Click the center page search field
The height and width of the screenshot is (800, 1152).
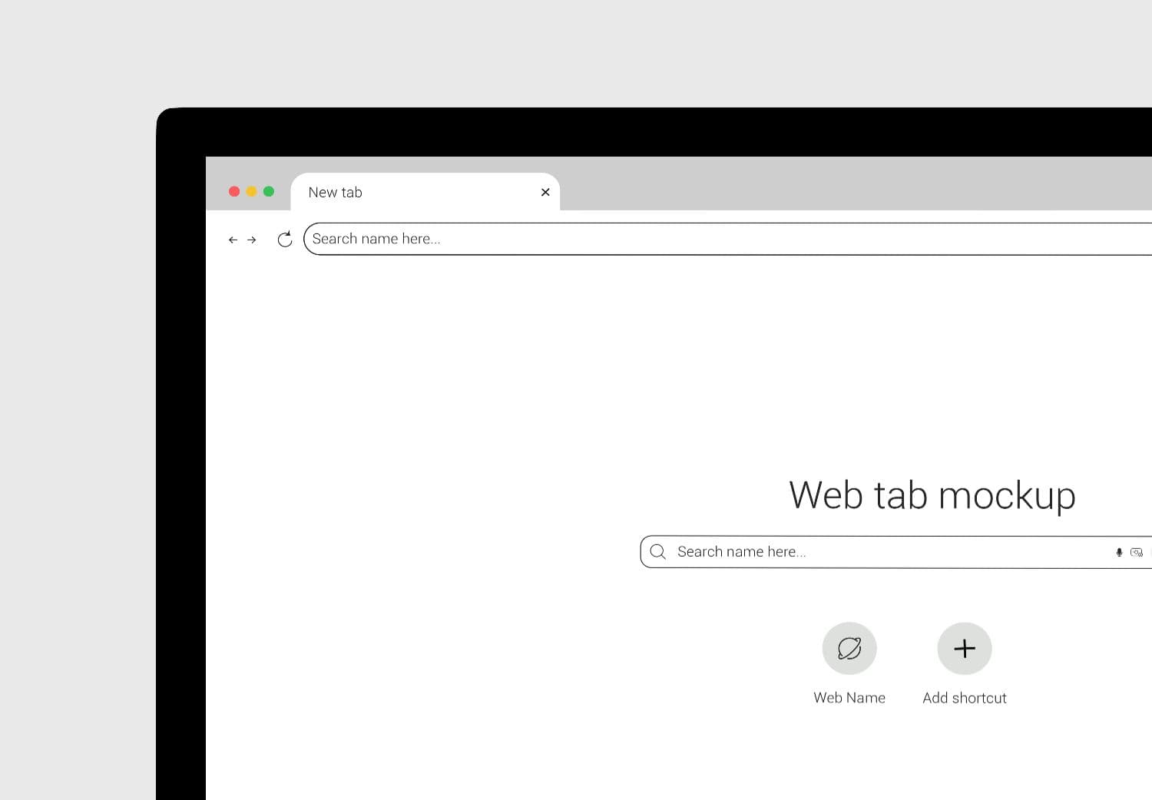pos(896,552)
